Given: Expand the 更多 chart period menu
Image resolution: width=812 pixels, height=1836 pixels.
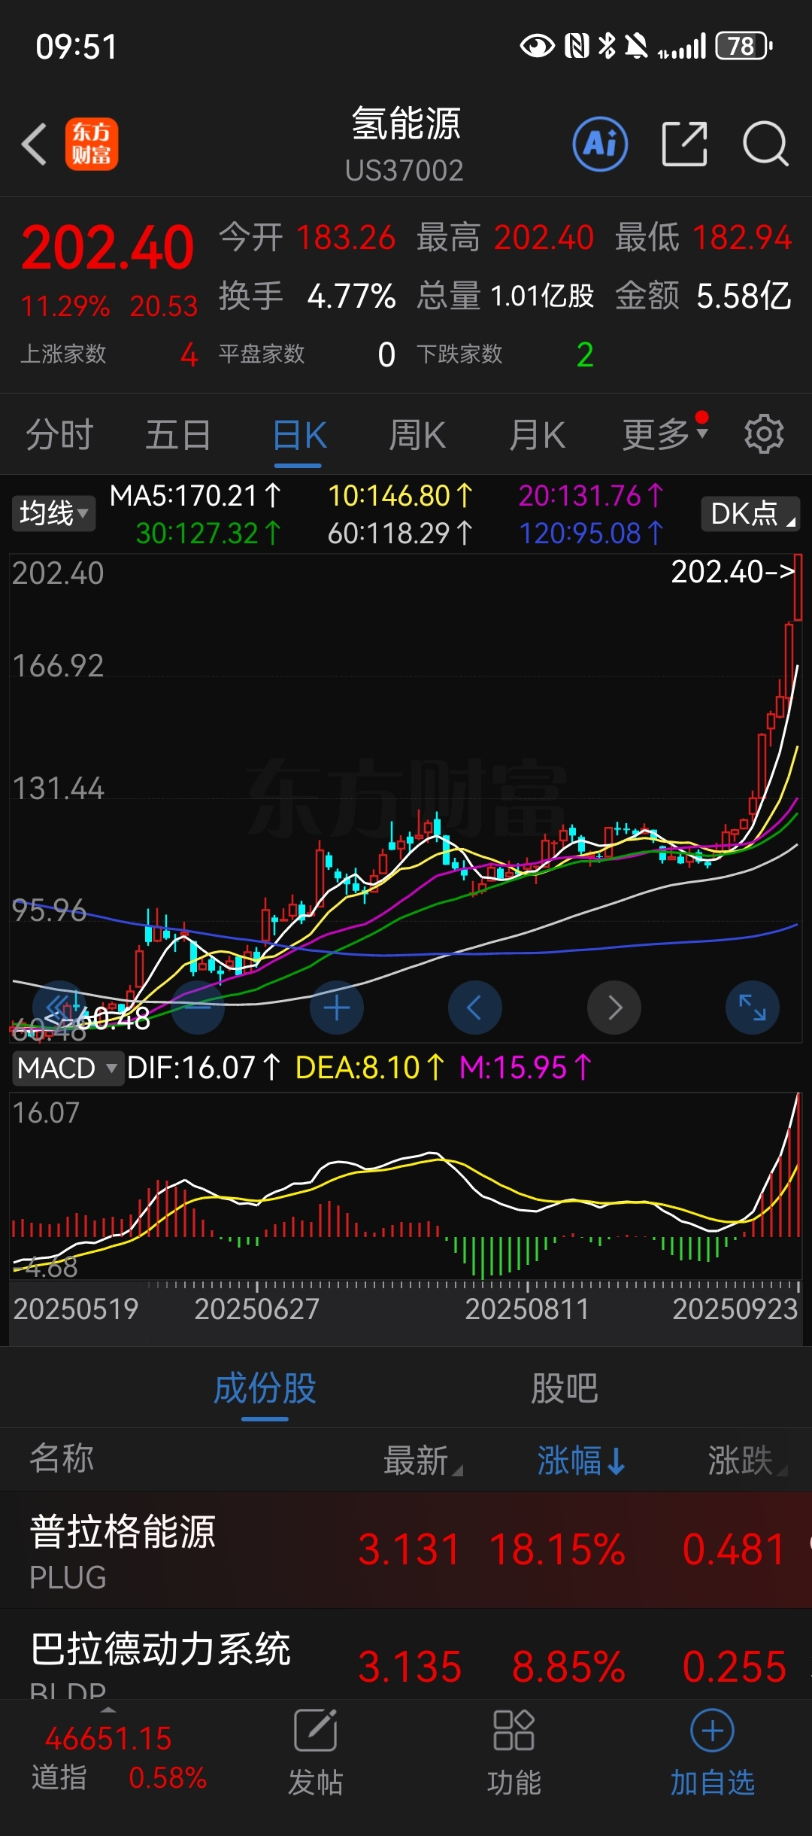Looking at the screenshot, I should tap(665, 434).
